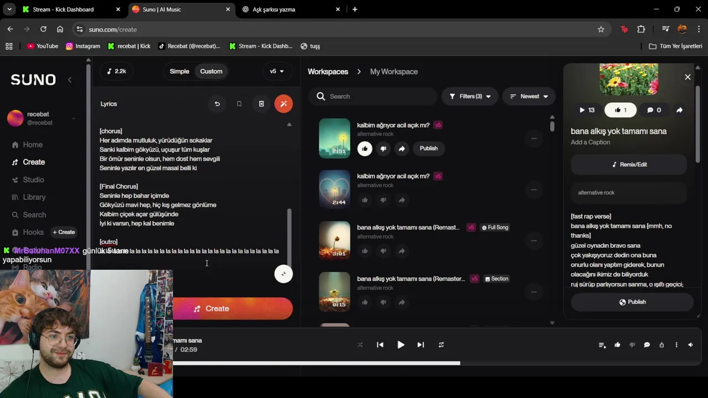The width and height of the screenshot is (708, 398).
Task: Switch to Custom creation mode
Action: coord(211,71)
